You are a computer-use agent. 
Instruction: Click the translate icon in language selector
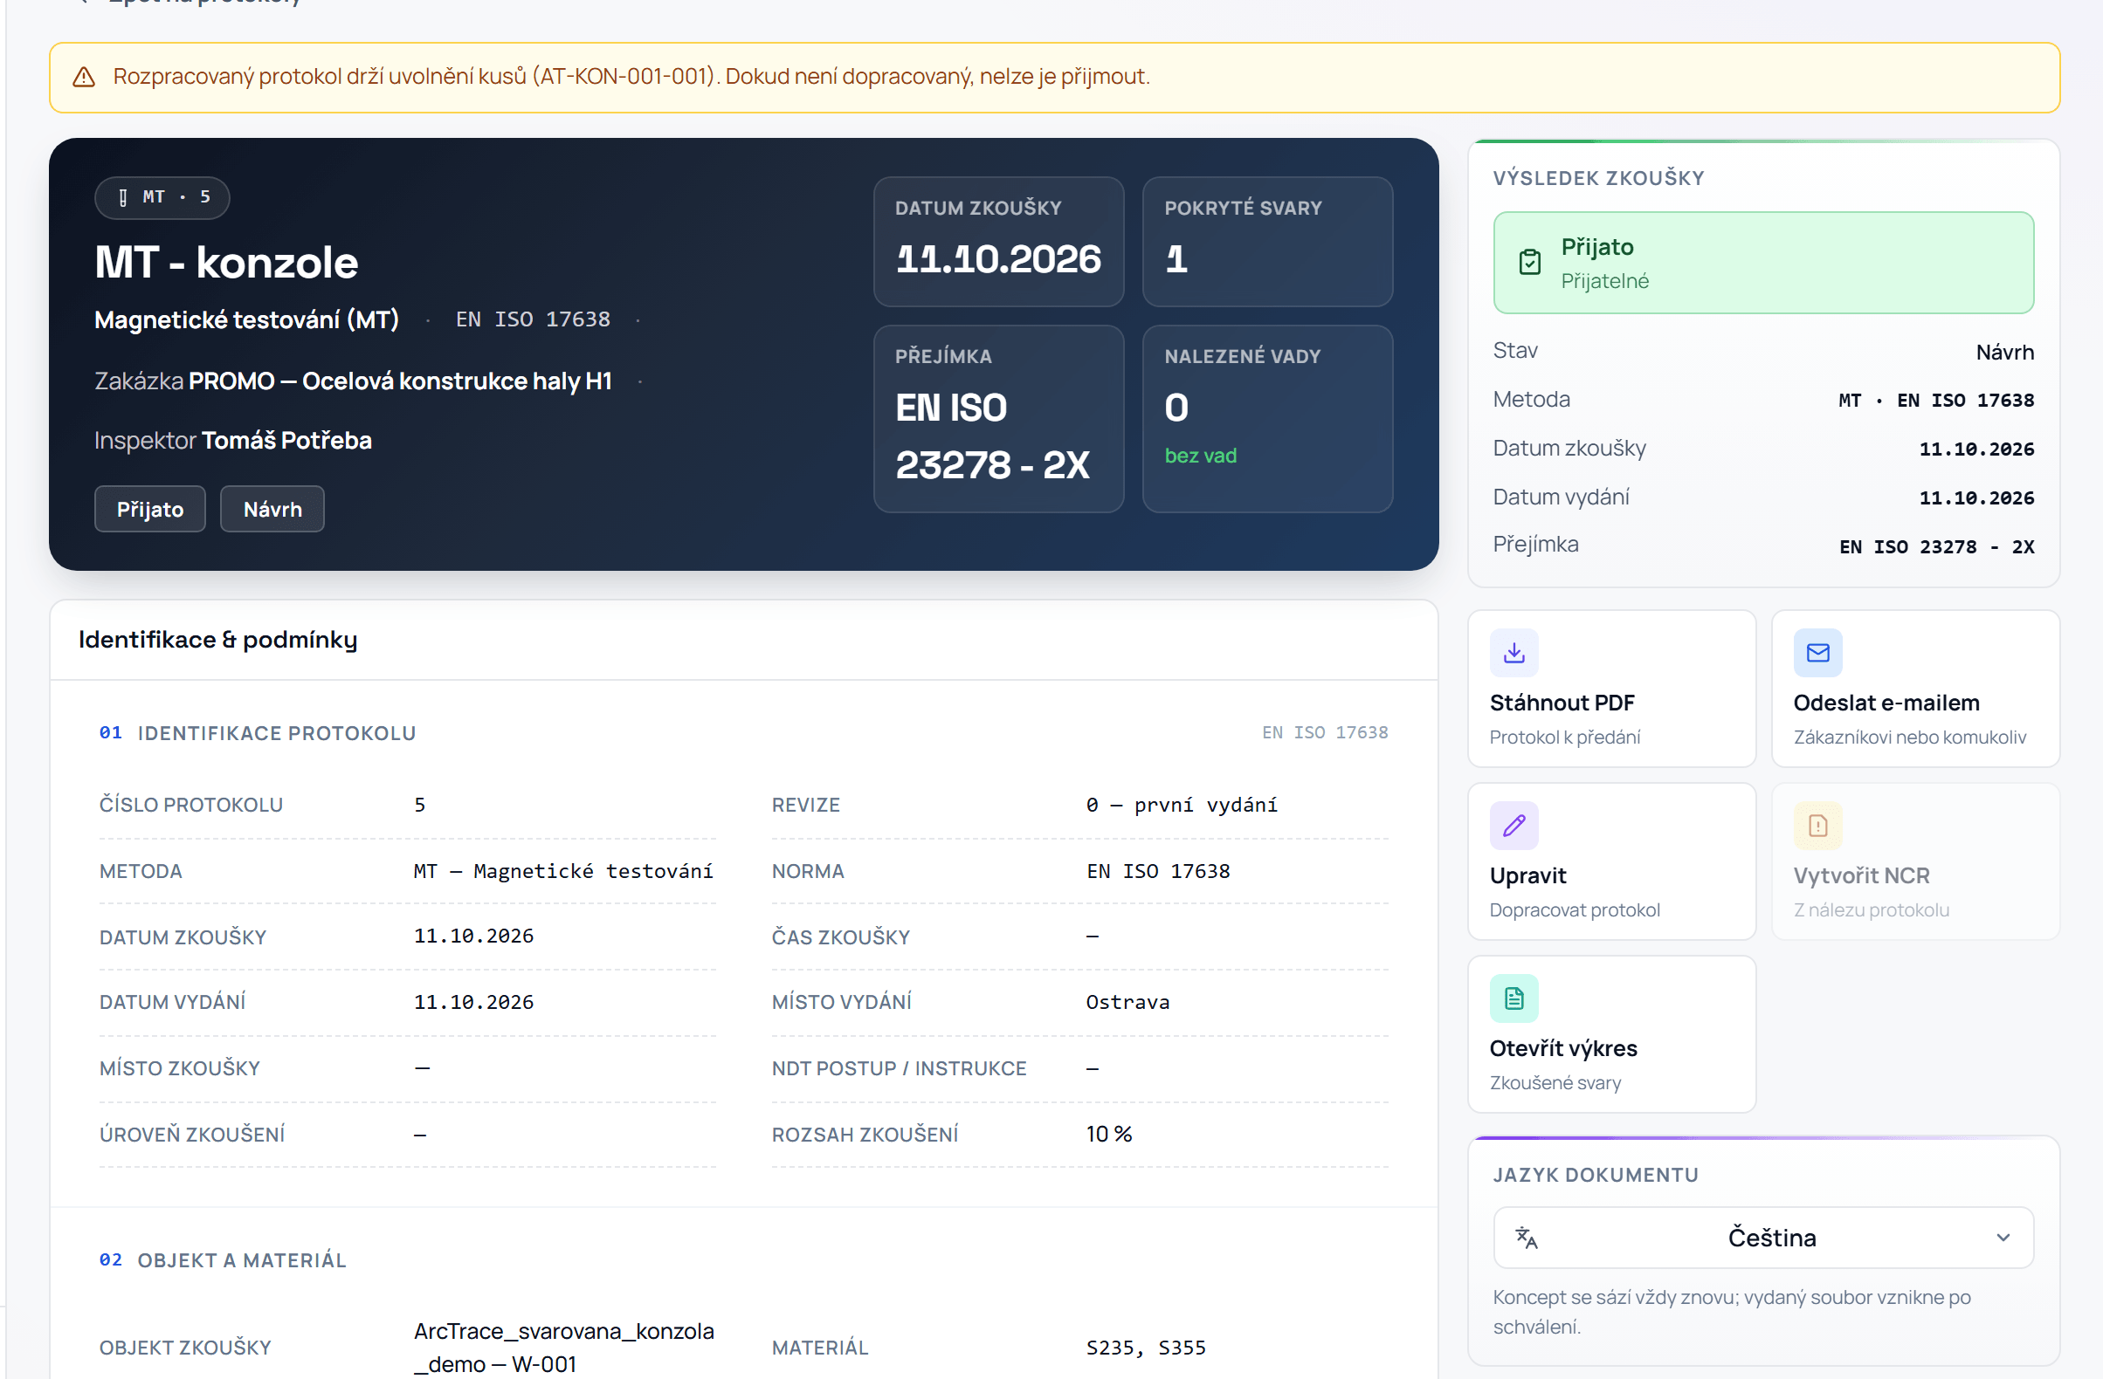[x=1526, y=1238]
